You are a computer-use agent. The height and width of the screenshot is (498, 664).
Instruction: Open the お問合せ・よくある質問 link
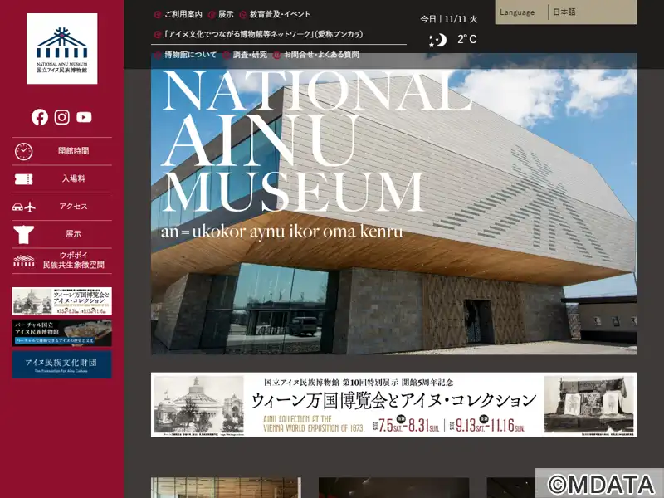pos(321,55)
